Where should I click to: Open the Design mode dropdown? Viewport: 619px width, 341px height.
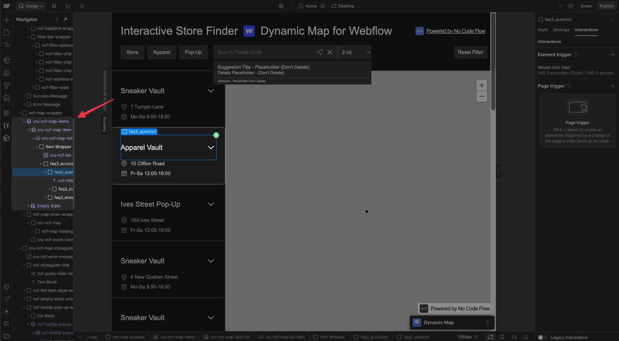(31, 6)
